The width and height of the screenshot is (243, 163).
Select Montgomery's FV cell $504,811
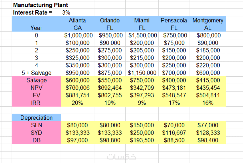208,95
